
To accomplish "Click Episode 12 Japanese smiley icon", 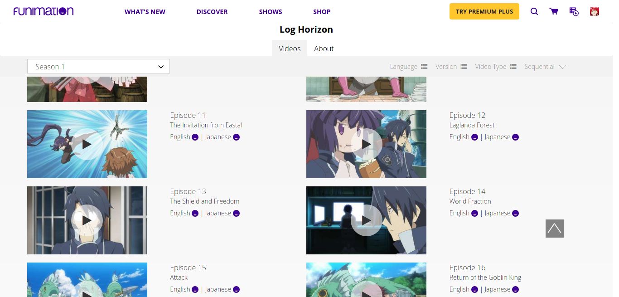I will [x=516, y=137].
